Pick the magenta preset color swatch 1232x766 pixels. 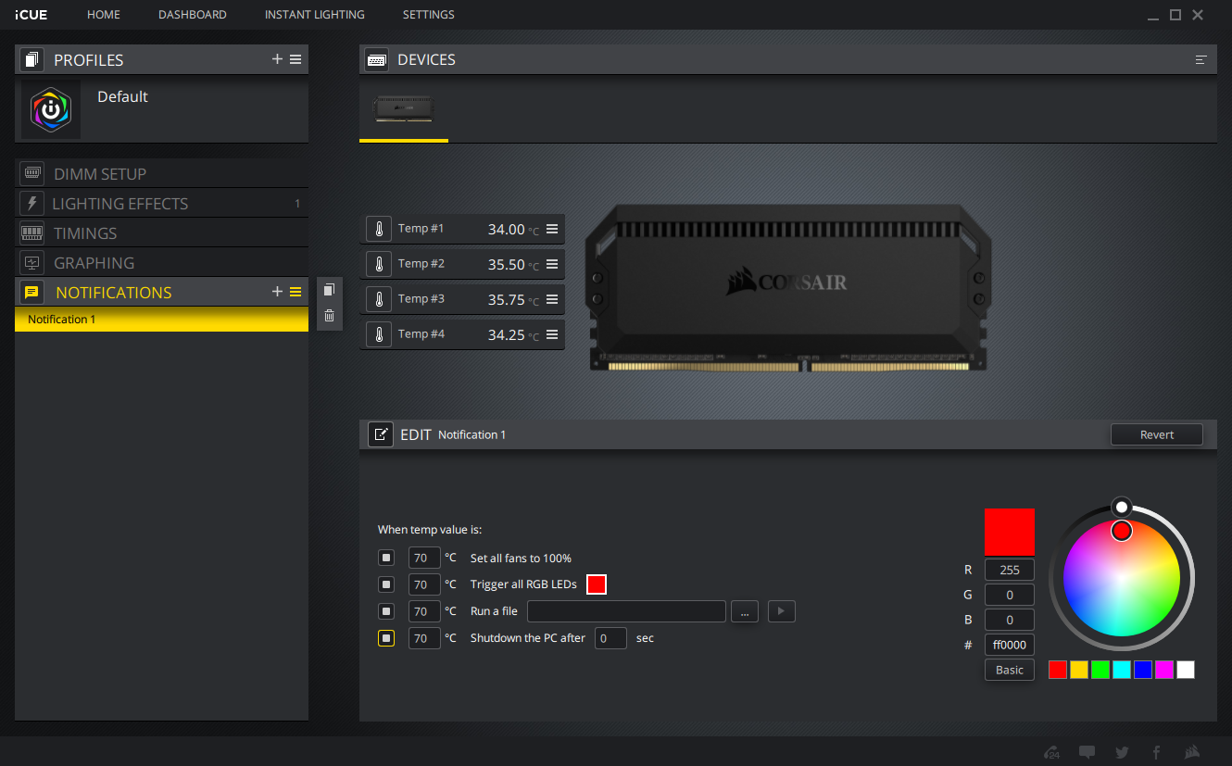1164,670
